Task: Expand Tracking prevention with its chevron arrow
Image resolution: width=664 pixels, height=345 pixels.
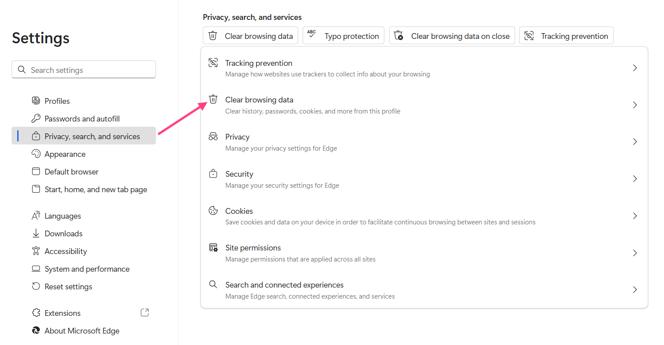Action: point(635,68)
